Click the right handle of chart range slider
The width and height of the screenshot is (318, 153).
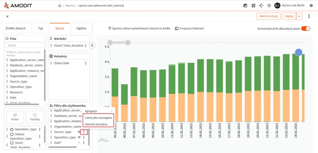click(x=128, y=43)
